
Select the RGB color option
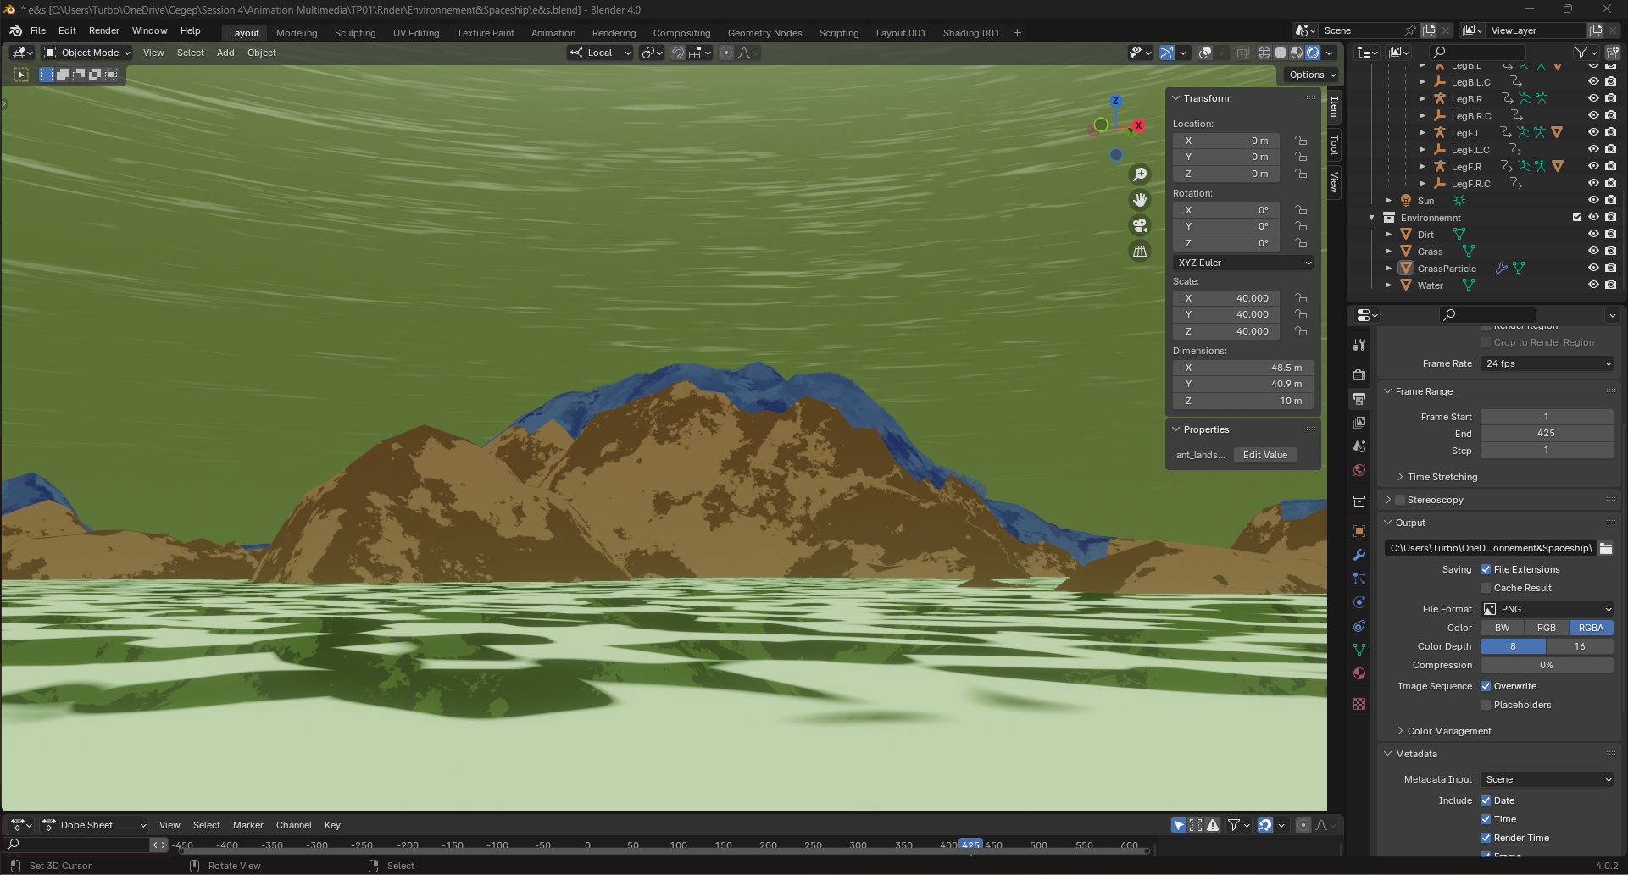click(1547, 628)
